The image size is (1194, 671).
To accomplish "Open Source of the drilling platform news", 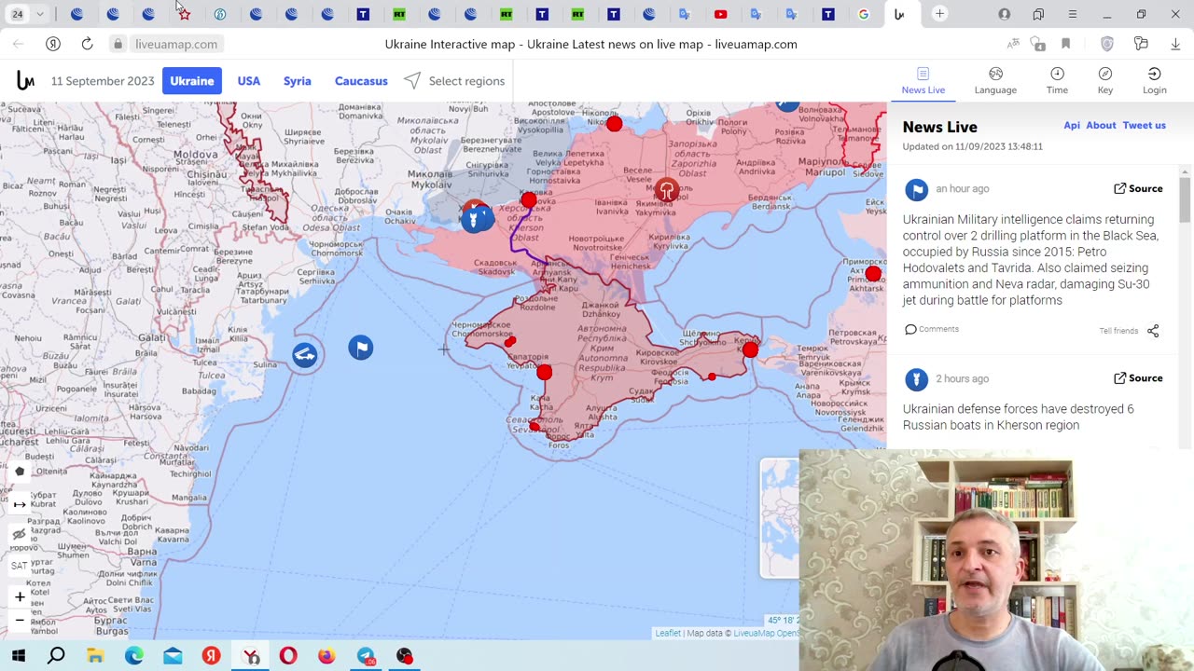I will [1138, 188].
